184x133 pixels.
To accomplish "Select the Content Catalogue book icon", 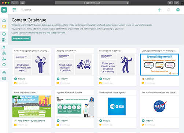I will click(x=4, y=26).
